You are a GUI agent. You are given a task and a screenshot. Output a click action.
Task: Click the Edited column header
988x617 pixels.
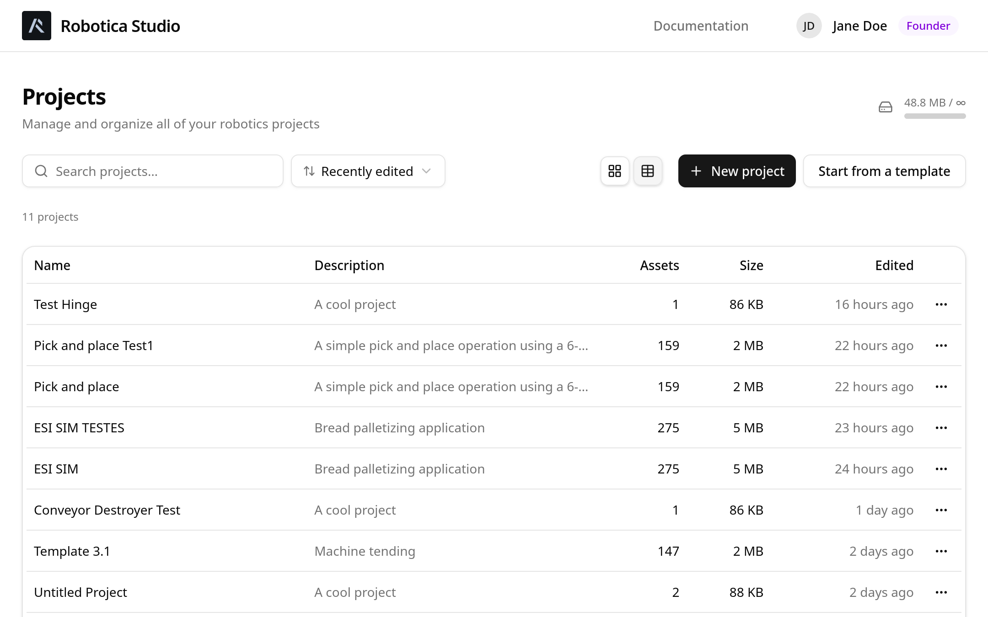(x=894, y=266)
